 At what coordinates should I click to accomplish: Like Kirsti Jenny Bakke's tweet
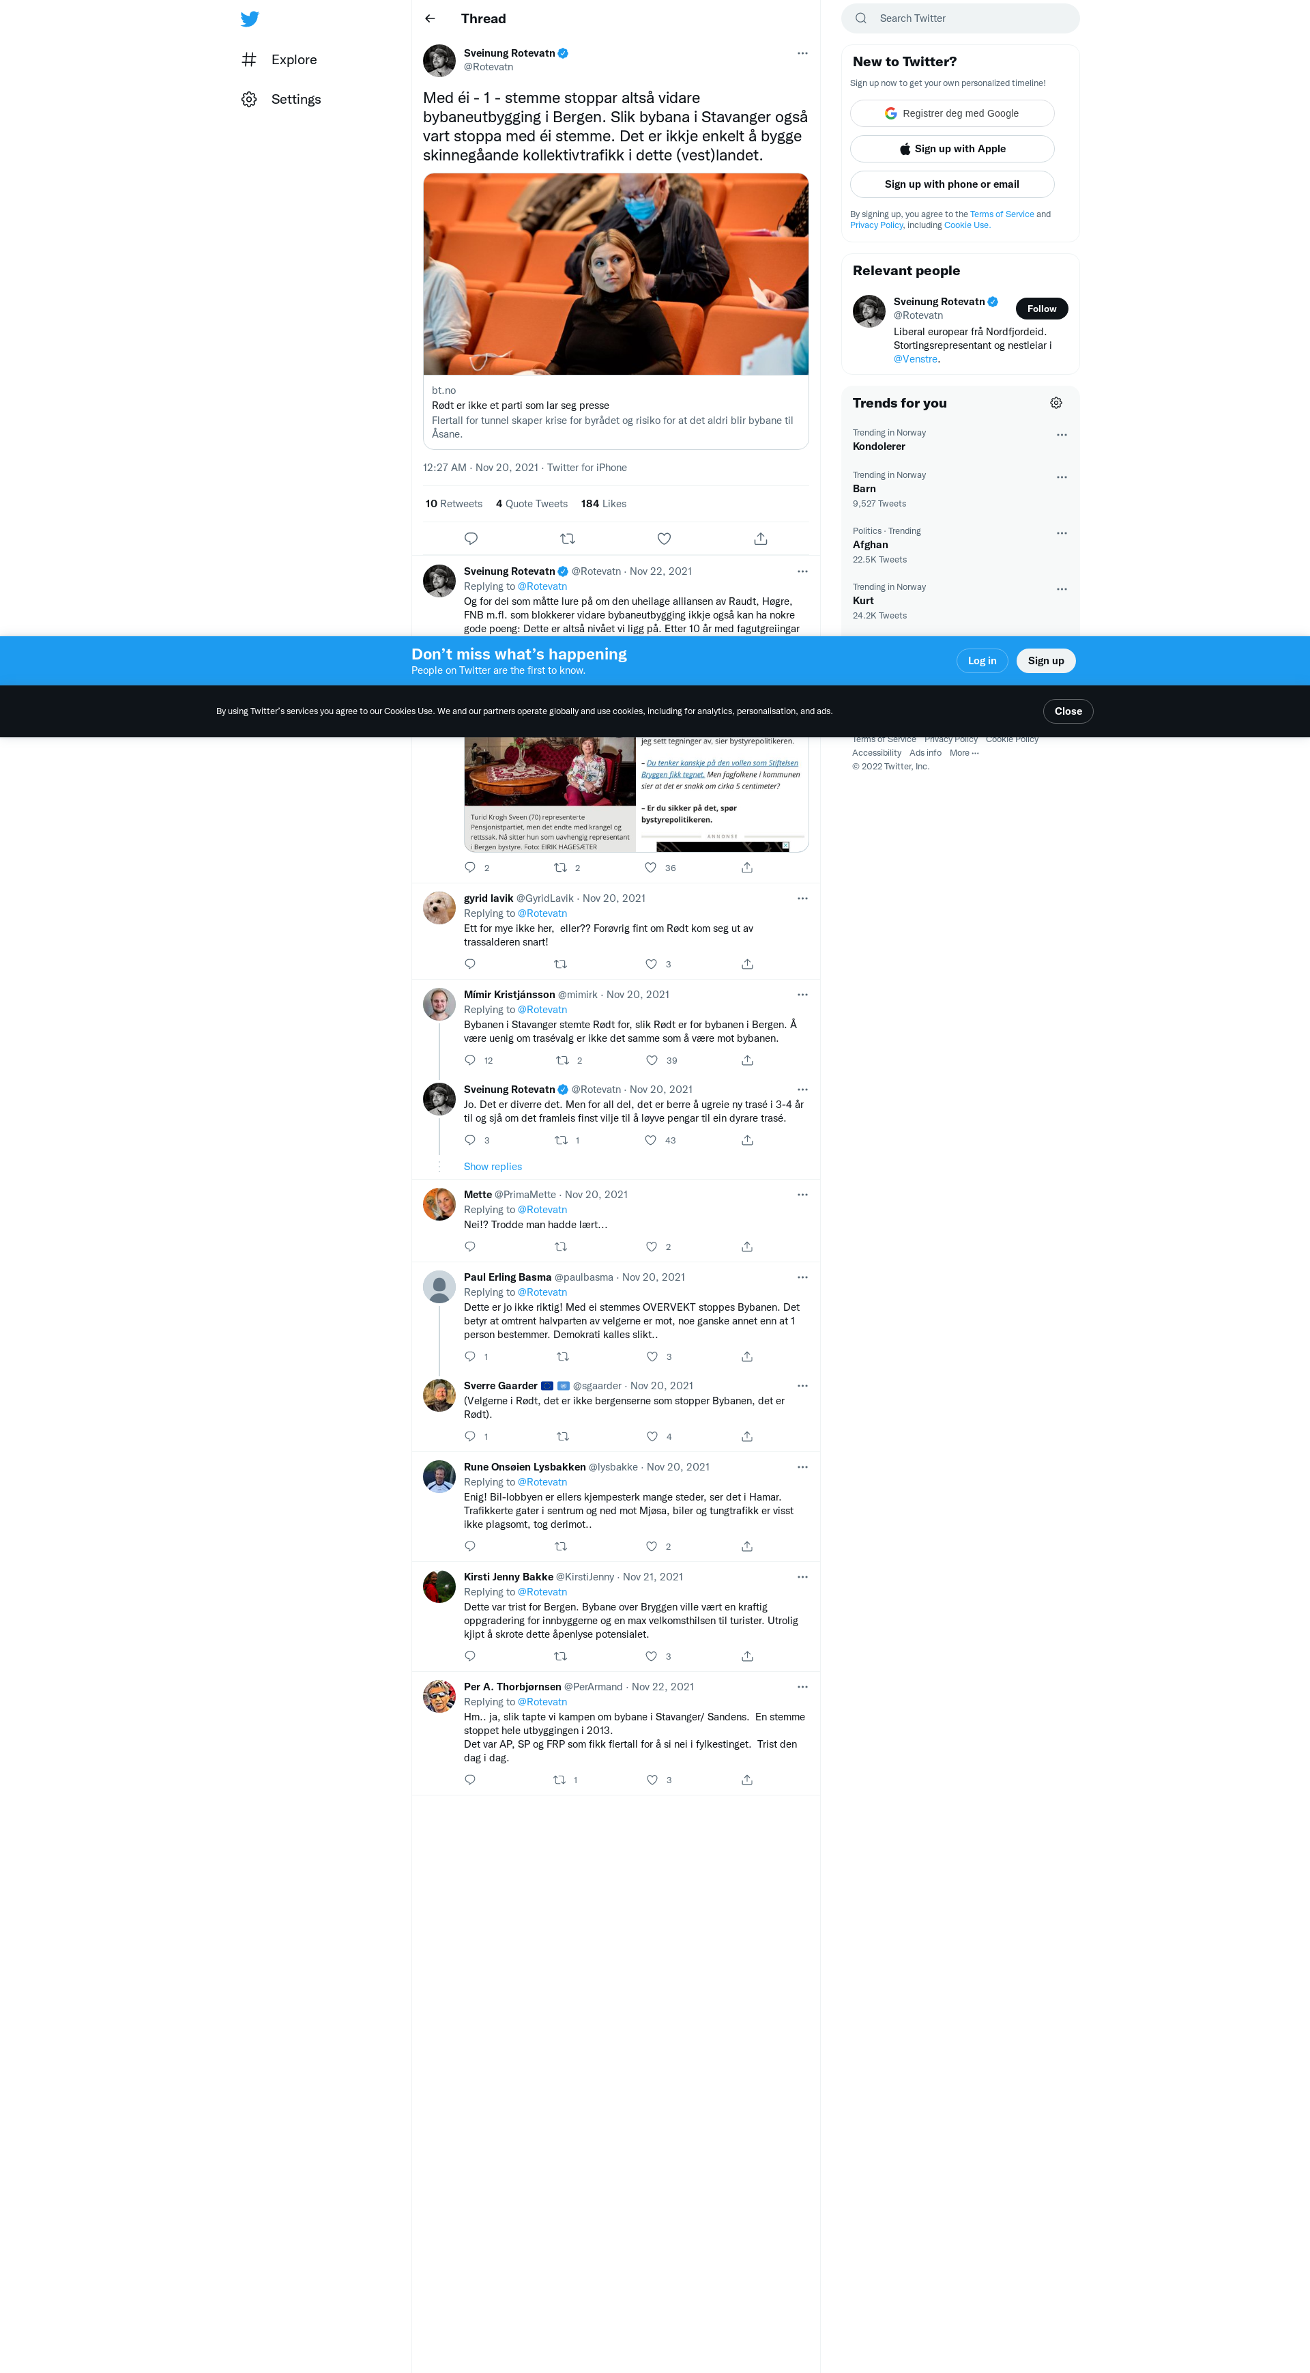(651, 1656)
